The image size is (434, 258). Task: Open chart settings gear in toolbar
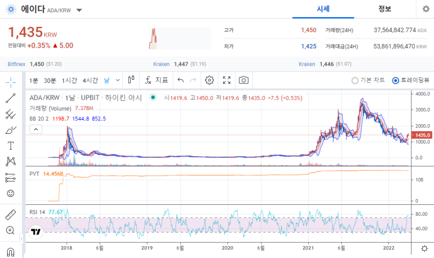pyautogui.click(x=209, y=80)
